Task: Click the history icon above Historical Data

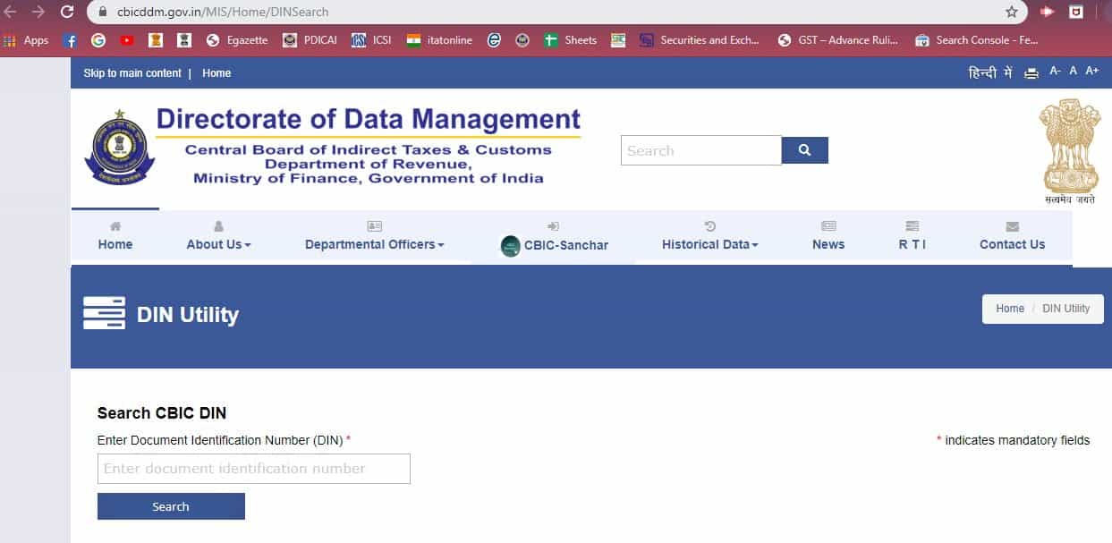Action: 710,226
